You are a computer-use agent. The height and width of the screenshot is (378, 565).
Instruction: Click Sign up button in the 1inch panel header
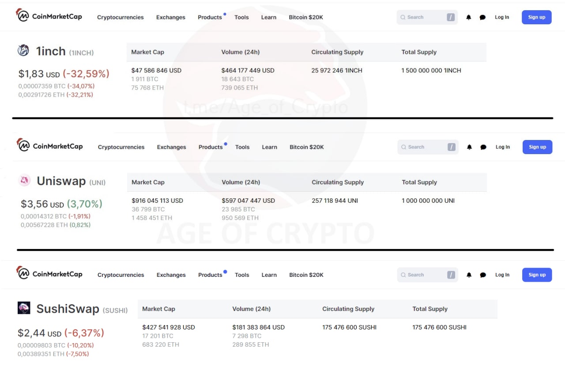537,17
